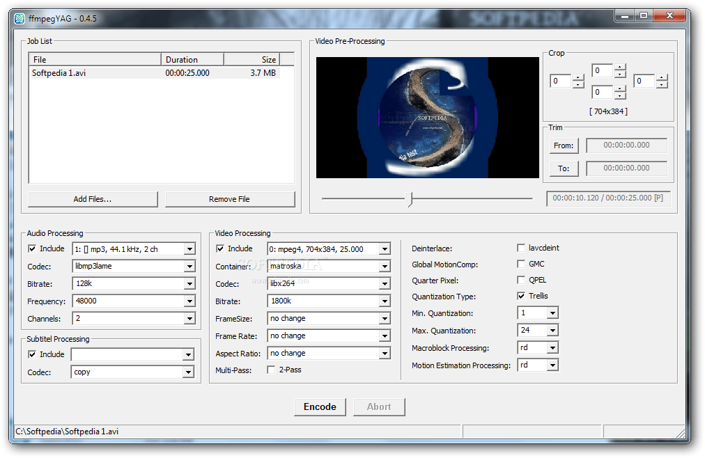This screenshot has height=458, width=705.
Task: Increase the left crop value spinner
Action: (x=578, y=78)
